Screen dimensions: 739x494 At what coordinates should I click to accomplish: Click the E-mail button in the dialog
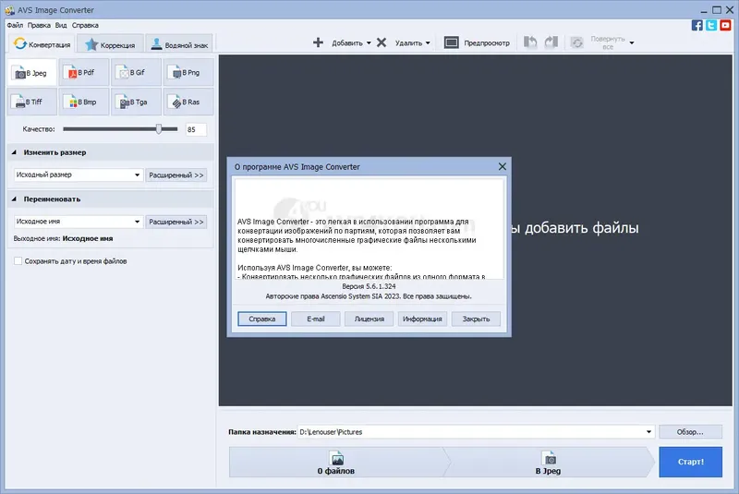[316, 319]
